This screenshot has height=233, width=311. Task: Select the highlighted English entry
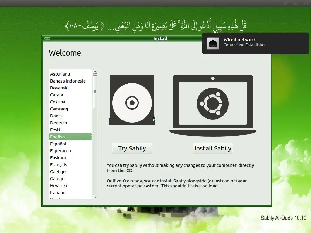[x=70, y=137]
